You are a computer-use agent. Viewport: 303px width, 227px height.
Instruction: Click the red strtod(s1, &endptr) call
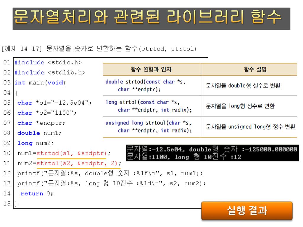tap(71, 153)
